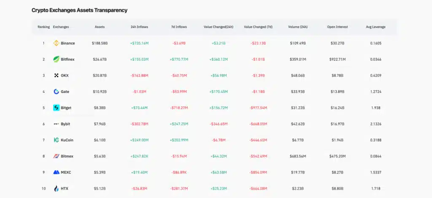Sort by the Avg Leverage column header
The height and width of the screenshot is (198, 432).
[x=376, y=27]
